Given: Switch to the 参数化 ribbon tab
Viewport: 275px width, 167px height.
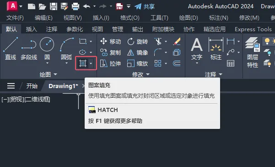Looking at the screenshot, I should (x=75, y=29).
